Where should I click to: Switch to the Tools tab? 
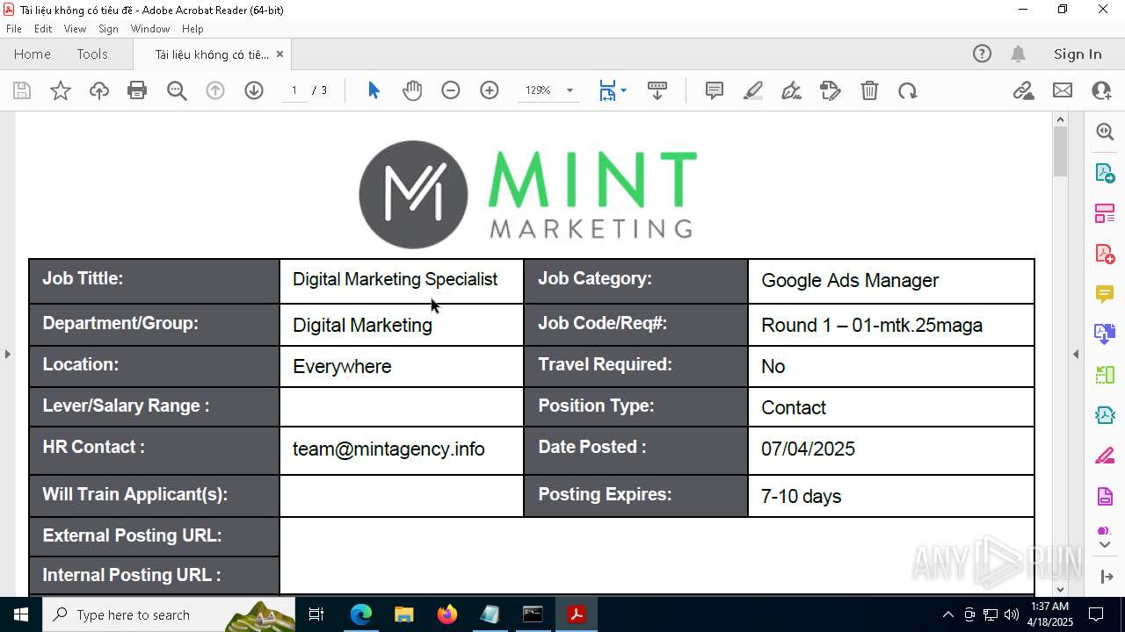point(92,54)
